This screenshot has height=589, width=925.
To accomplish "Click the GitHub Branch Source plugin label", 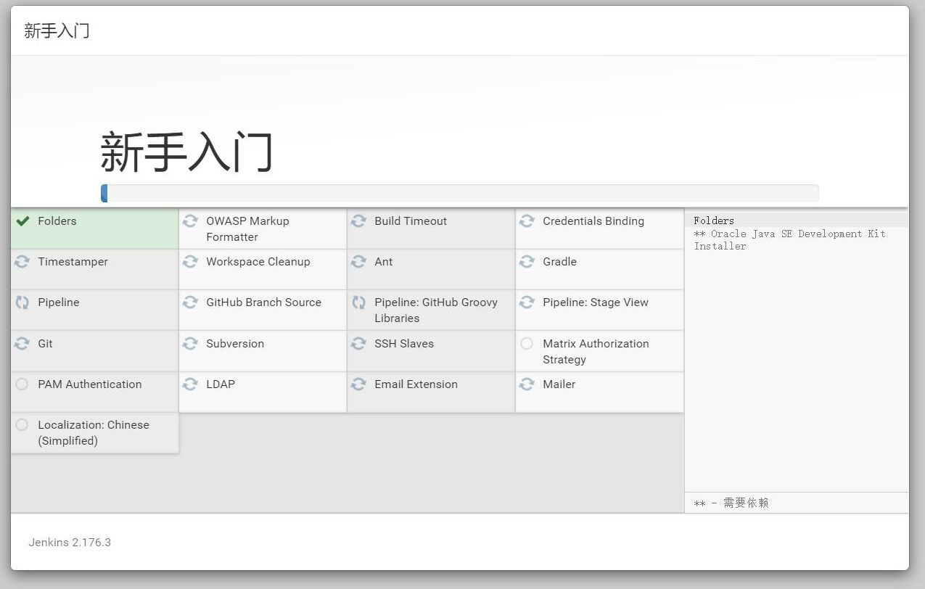I will coord(263,302).
